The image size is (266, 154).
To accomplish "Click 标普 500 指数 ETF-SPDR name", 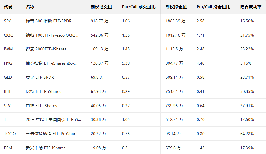I will tap(49, 21).
